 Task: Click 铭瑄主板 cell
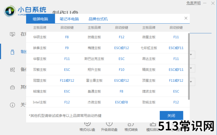(40, 91)
